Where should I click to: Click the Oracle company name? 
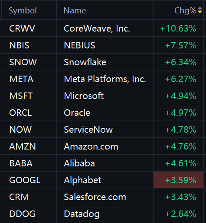77,113
